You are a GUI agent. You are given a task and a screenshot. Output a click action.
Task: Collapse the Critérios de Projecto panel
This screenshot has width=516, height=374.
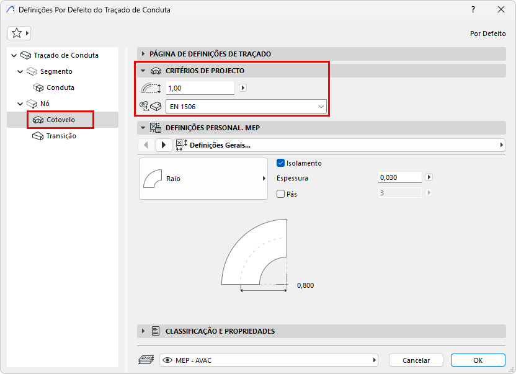(143, 71)
